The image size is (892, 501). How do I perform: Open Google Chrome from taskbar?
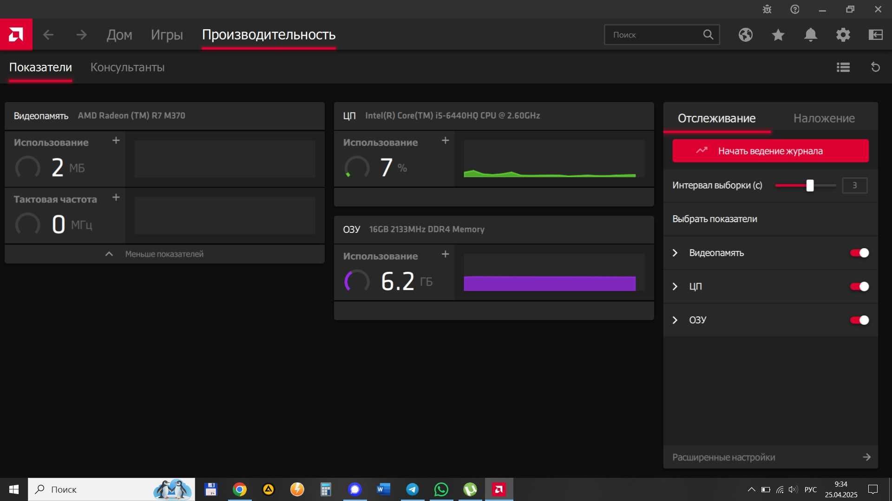coord(240,489)
